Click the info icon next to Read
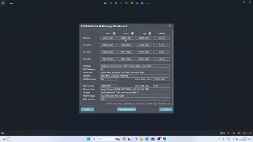 coord(114,33)
